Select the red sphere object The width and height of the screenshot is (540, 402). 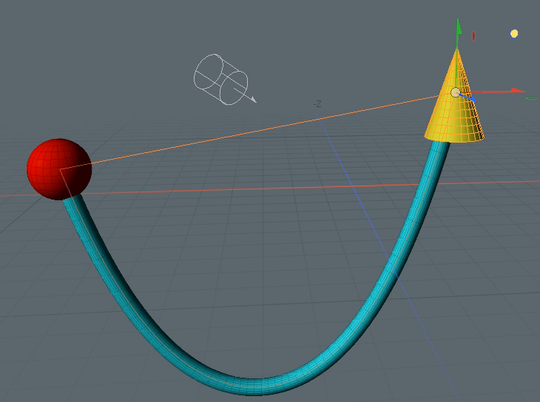(58, 168)
